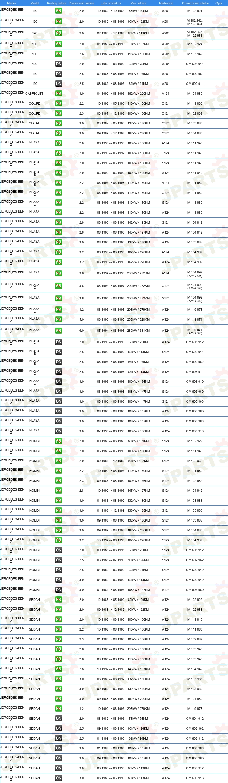Click the Lata produkcji column header
Image resolution: width=228 pixels, height=783 pixels.
coord(111,3)
